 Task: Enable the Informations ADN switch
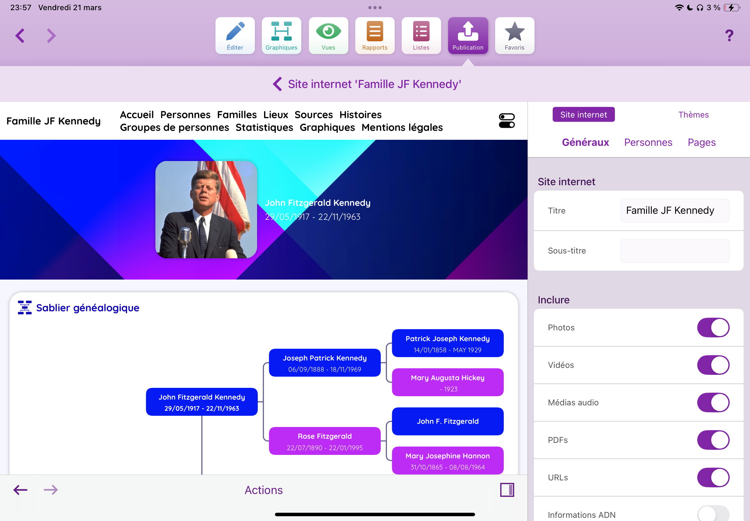tap(713, 514)
